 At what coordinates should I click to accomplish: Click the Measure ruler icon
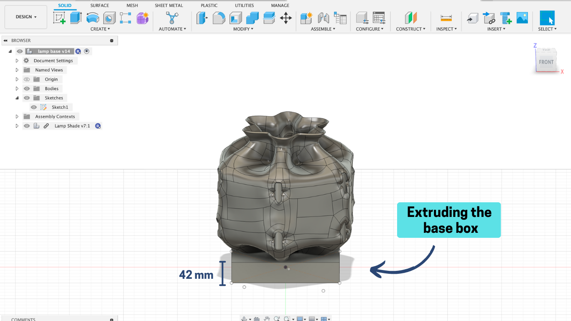click(446, 18)
